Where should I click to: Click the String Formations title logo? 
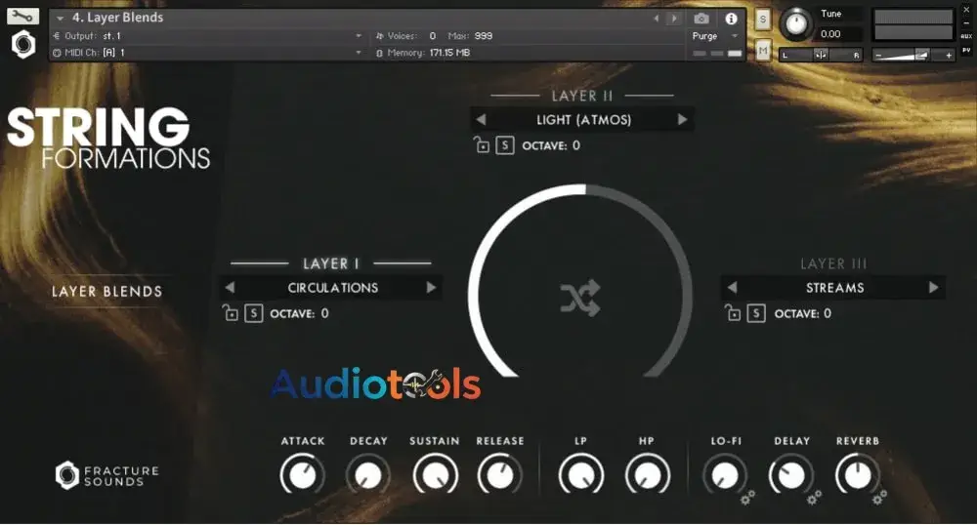108,139
